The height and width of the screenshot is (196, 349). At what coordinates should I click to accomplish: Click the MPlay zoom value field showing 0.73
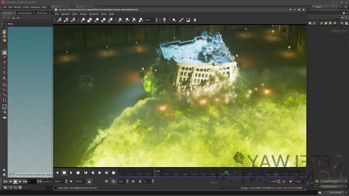click(x=149, y=20)
